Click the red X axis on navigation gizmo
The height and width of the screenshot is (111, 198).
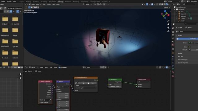point(168,15)
